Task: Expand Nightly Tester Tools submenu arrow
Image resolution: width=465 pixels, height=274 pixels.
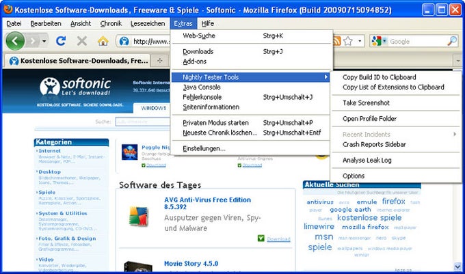Action: pos(325,77)
